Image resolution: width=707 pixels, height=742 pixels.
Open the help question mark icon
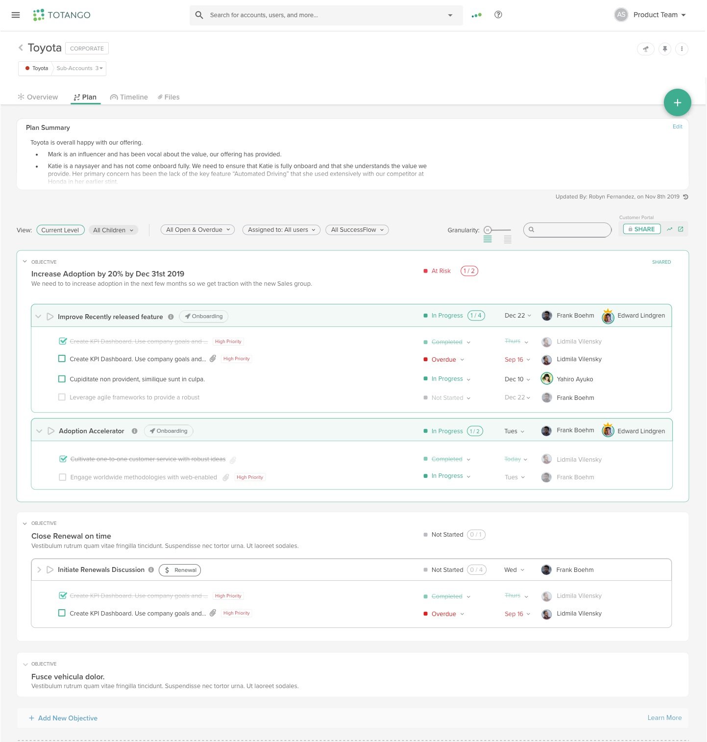pos(498,15)
